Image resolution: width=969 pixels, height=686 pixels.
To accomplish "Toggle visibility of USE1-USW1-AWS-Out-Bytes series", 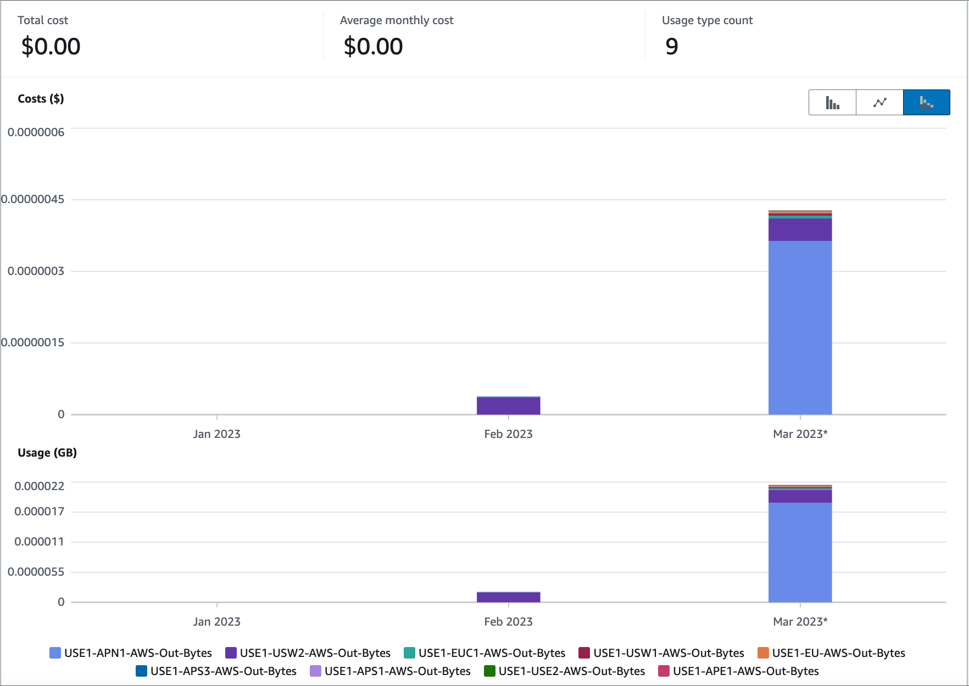I will [x=583, y=653].
